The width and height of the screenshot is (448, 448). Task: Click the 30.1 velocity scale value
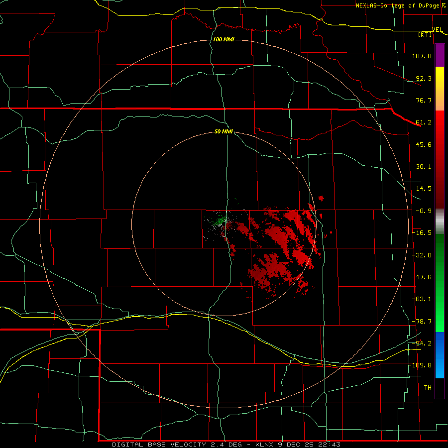[424, 167]
